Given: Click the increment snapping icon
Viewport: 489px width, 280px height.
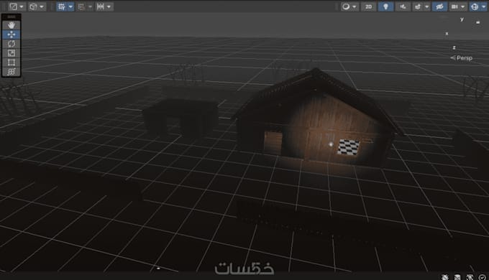Looking at the screenshot, I should [x=100, y=6].
